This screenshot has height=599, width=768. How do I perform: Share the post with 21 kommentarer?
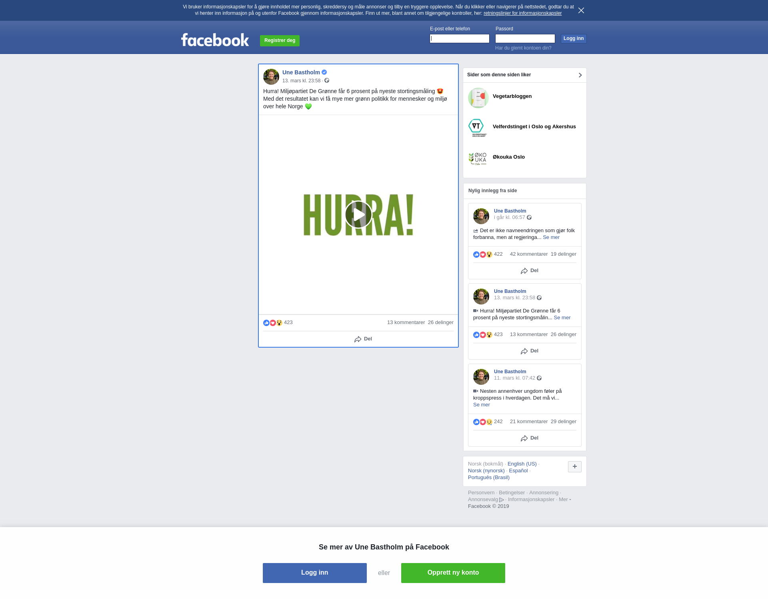coord(530,438)
